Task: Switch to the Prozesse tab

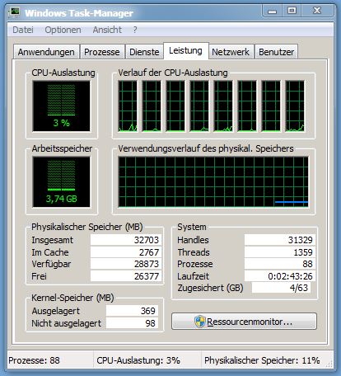Action: (102, 52)
